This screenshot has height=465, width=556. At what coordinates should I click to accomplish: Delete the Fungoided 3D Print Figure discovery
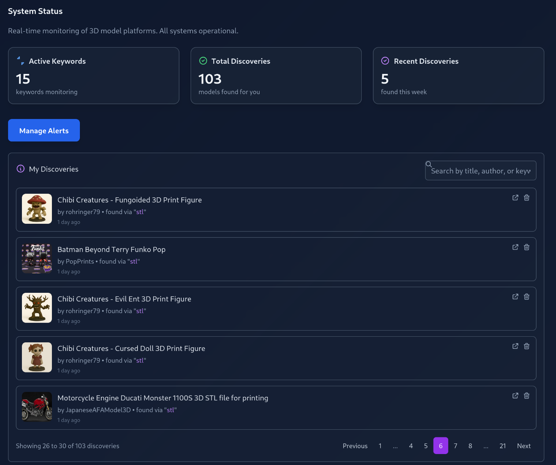[x=526, y=198]
